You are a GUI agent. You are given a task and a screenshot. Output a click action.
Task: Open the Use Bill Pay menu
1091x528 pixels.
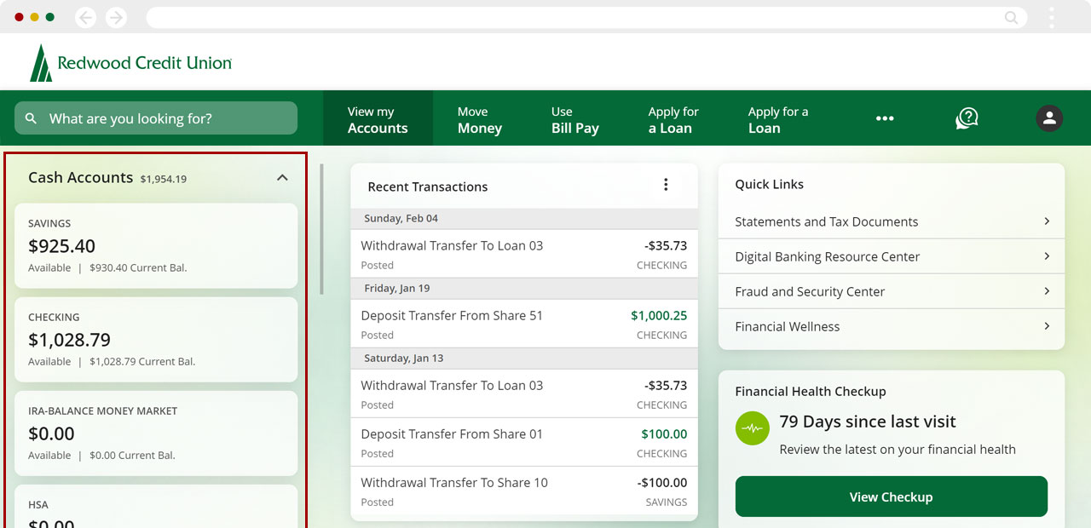[574, 120]
